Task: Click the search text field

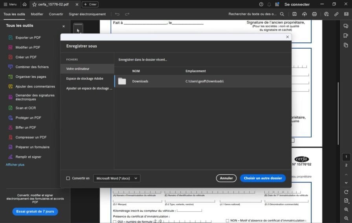Action: [252, 14]
